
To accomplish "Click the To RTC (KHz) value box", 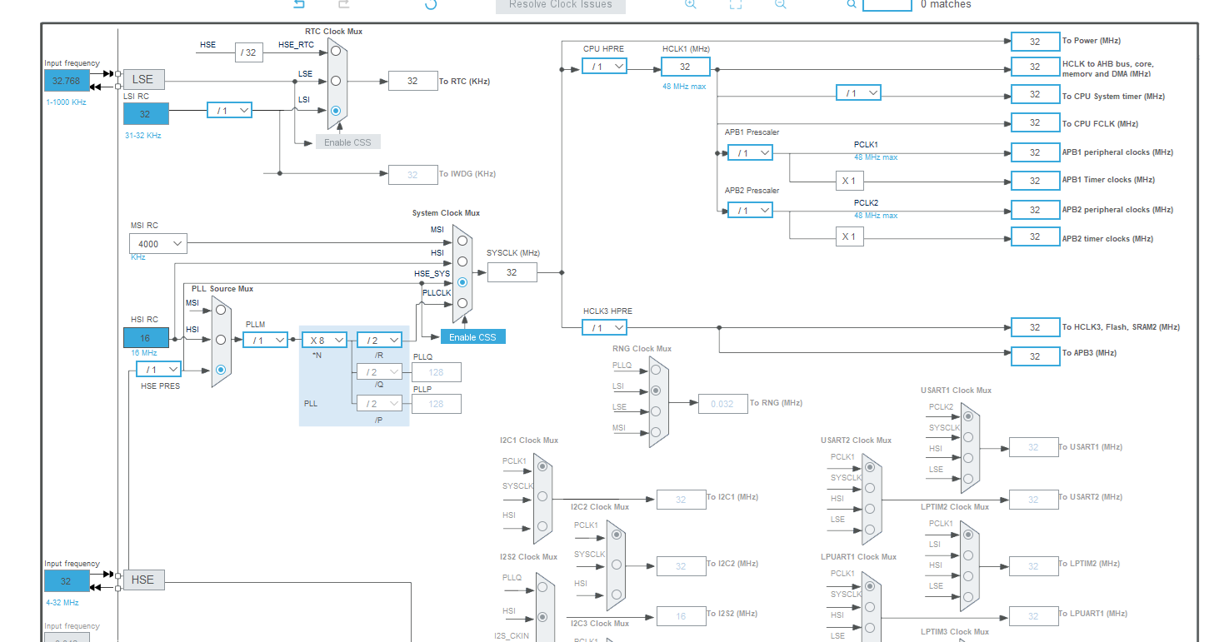I will click(x=412, y=81).
